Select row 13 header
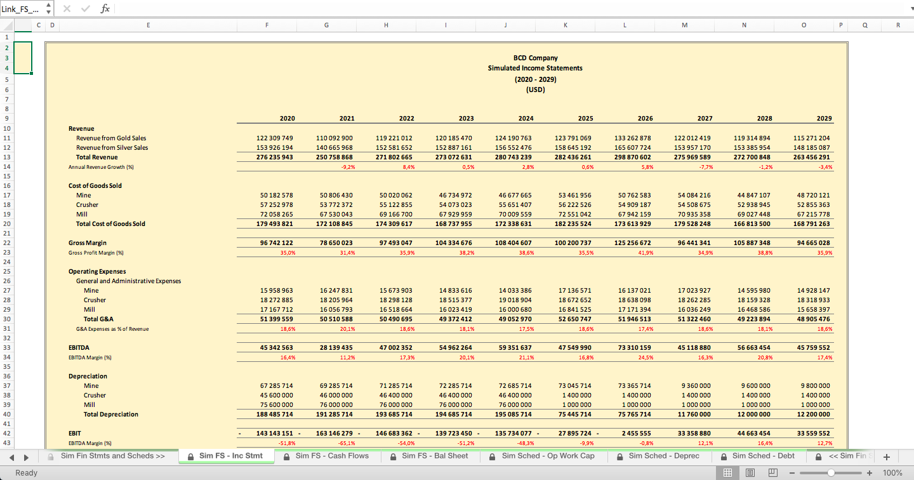 7,157
